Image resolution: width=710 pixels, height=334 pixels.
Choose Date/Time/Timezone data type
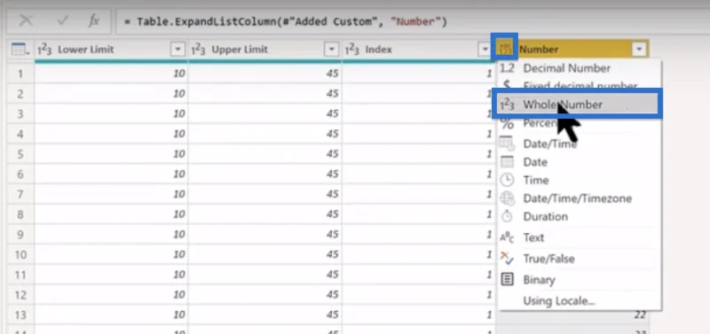click(579, 198)
